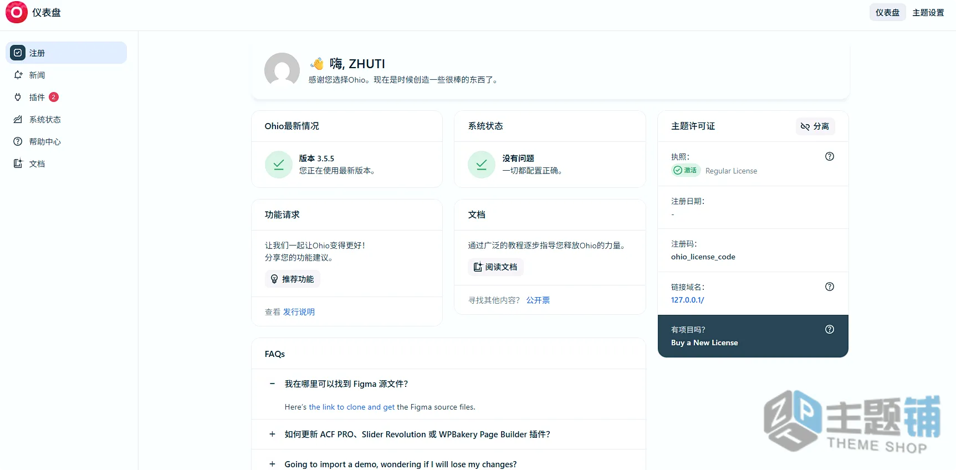Click the 嗨, ZHUTI greeting heading

[x=357, y=64]
